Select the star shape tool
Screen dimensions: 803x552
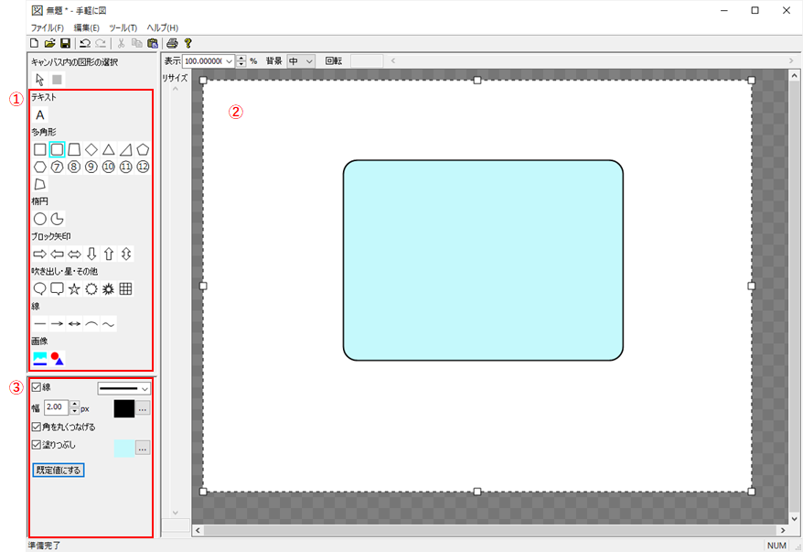(74, 288)
